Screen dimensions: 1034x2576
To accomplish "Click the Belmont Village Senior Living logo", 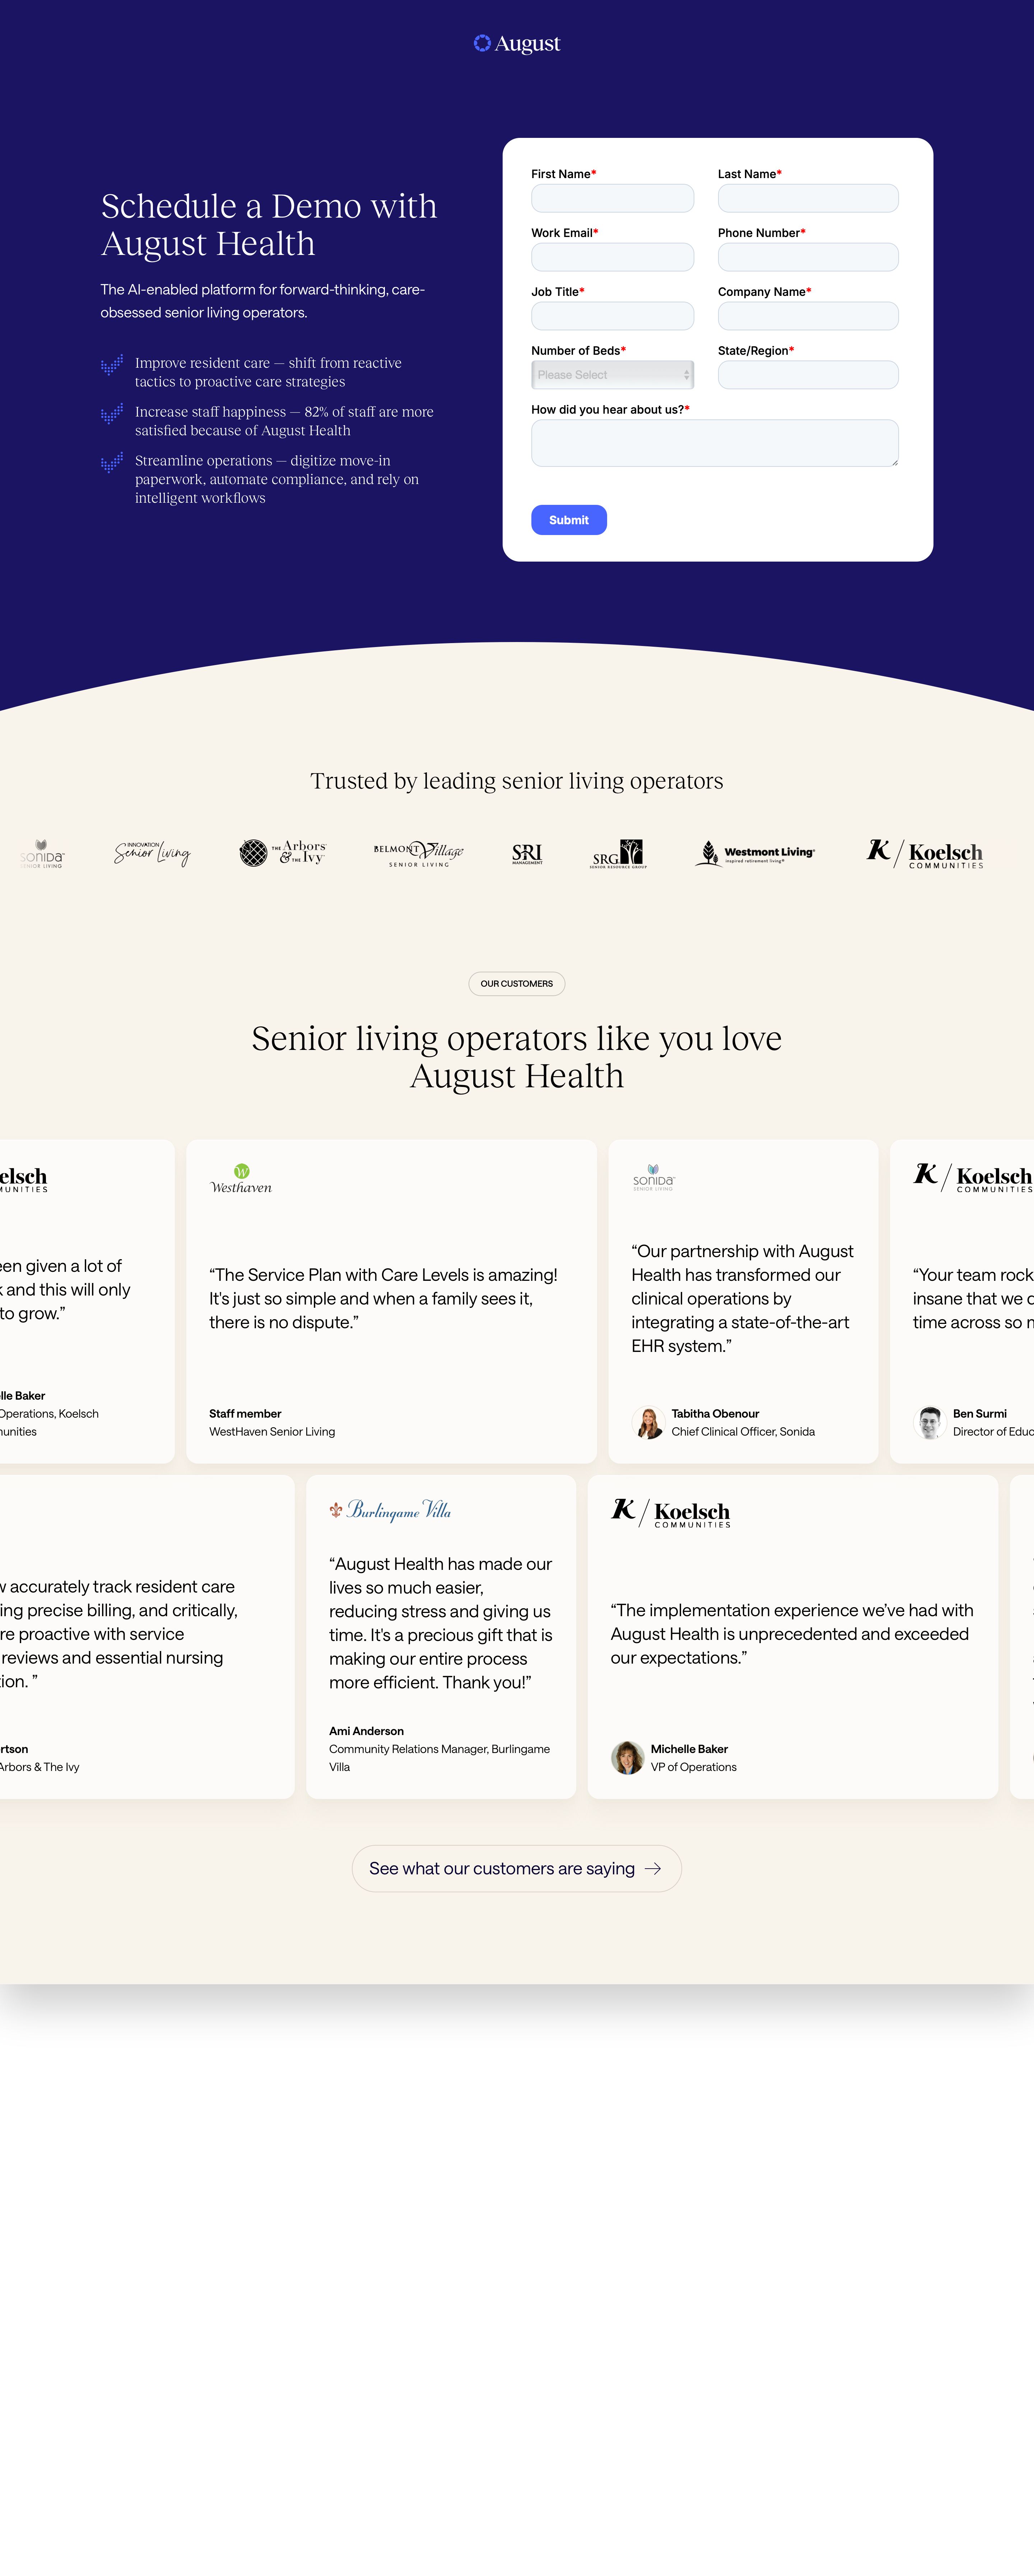I will tap(419, 853).
